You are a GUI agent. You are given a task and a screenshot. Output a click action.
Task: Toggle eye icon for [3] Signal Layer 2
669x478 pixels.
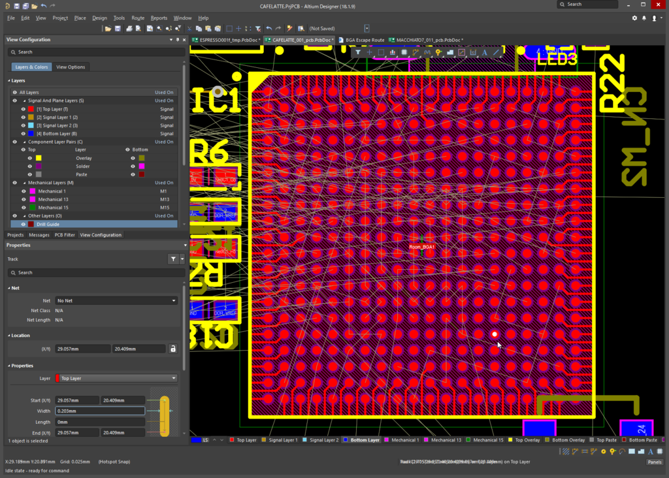pyautogui.click(x=23, y=125)
